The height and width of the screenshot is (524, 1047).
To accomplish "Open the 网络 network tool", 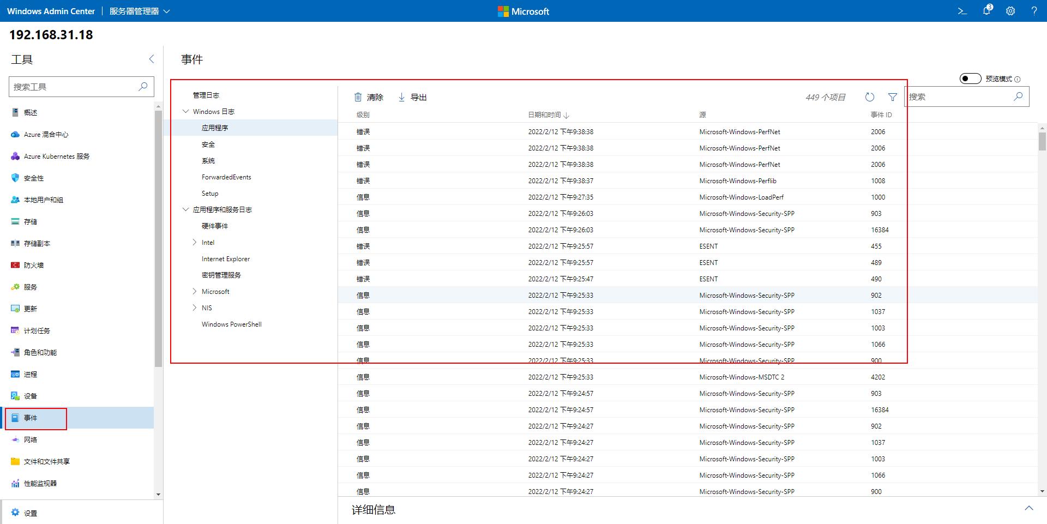I will tap(77, 439).
